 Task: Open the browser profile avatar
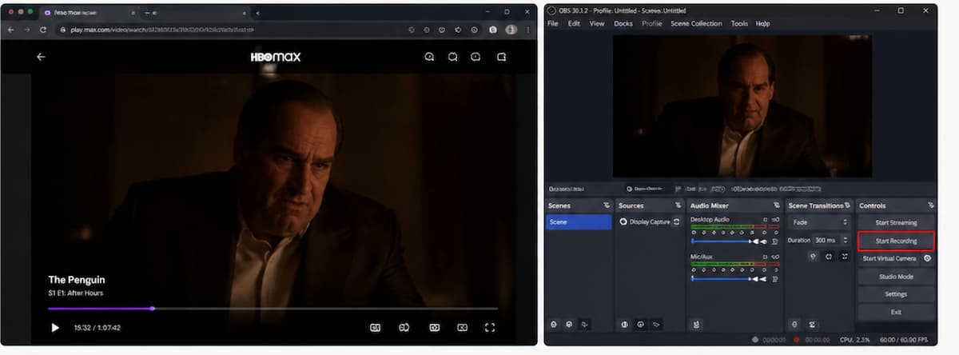point(511,30)
